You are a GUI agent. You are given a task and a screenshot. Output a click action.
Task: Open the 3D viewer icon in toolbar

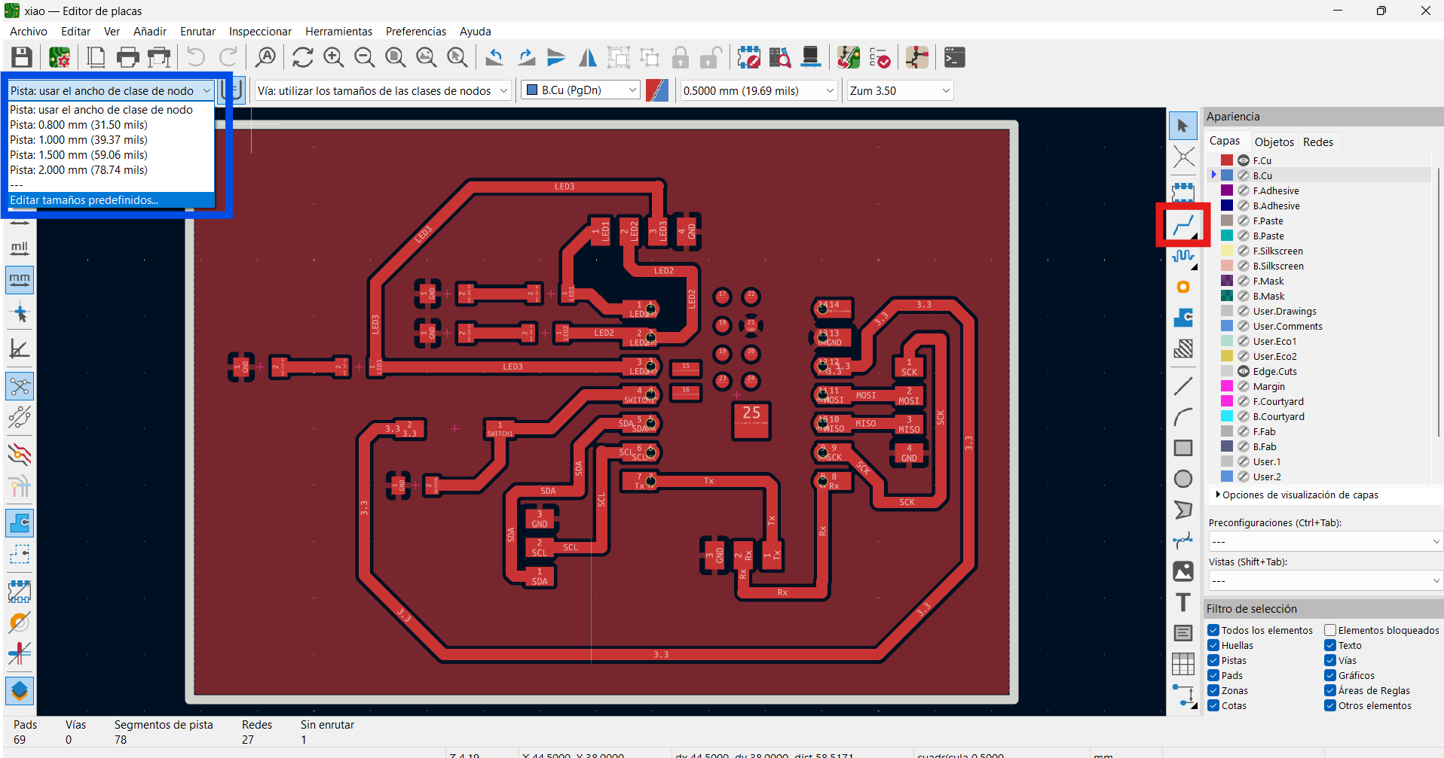coord(810,57)
